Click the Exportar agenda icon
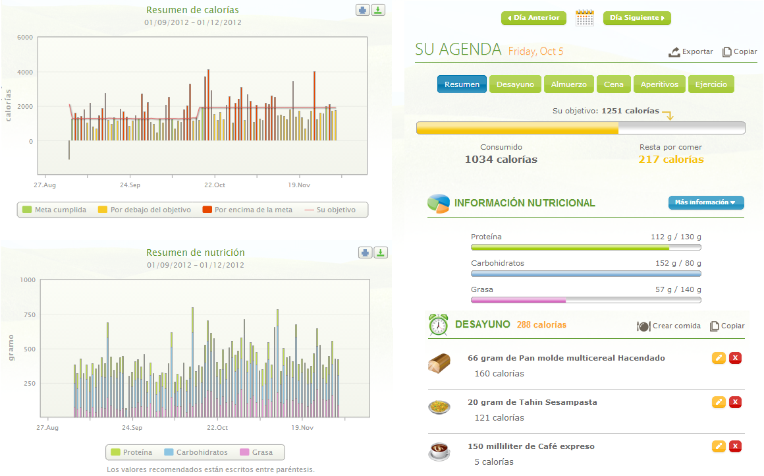This screenshot has height=476, width=764. pos(674,51)
